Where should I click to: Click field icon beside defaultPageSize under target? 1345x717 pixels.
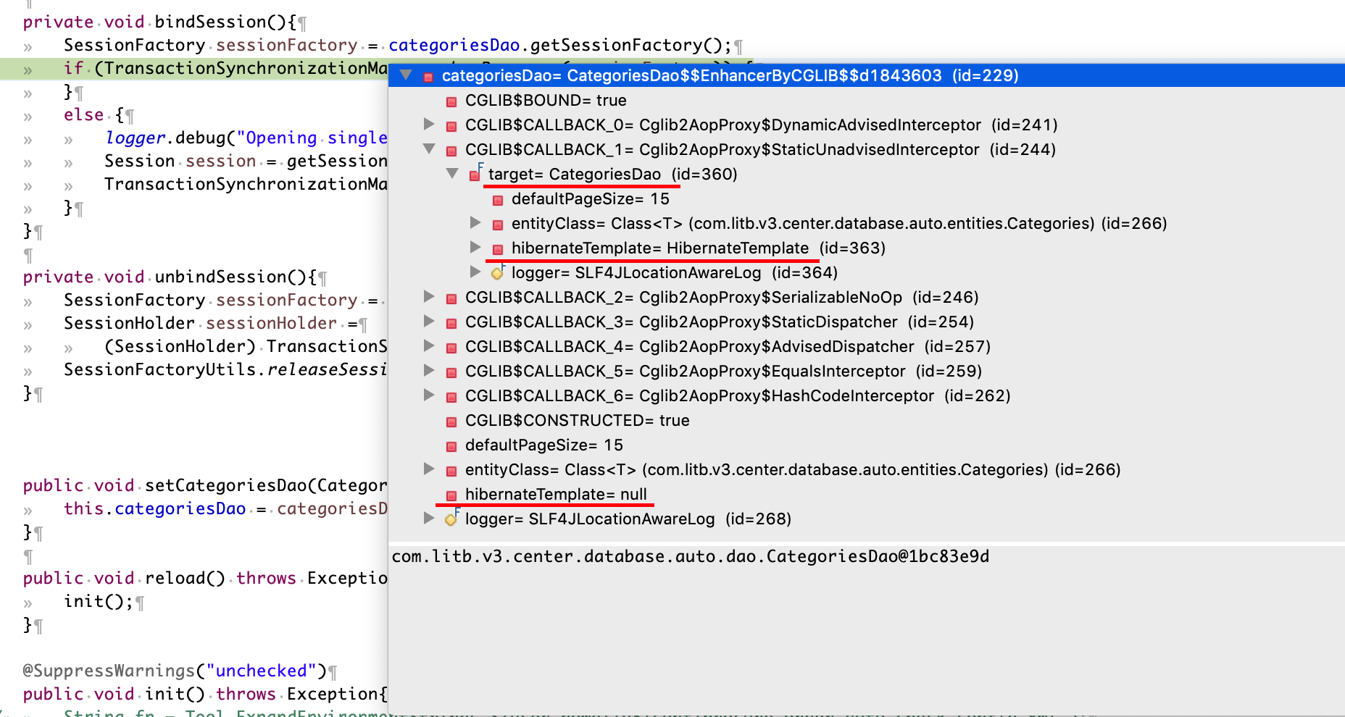[x=498, y=200]
